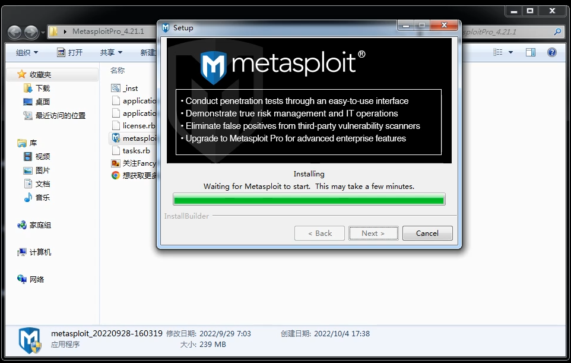
Task: Click the large Metasploit icon in details pane
Action: click(x=30, y=340)
